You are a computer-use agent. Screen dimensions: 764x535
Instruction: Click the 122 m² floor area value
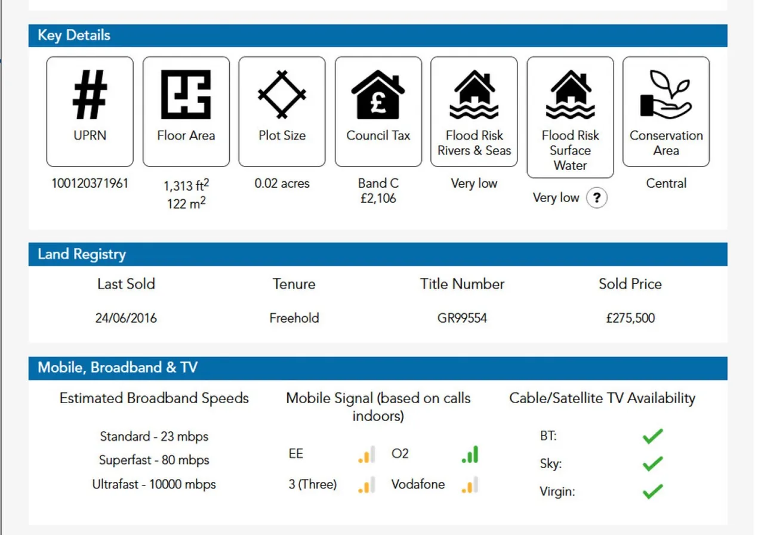186,203
